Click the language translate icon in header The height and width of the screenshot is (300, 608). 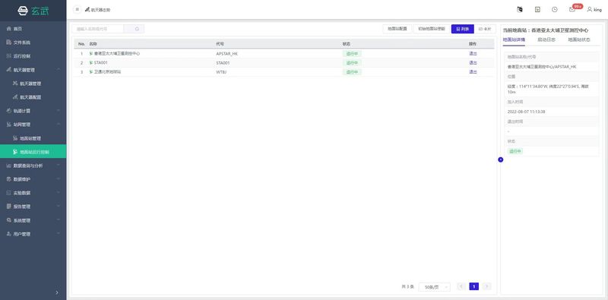pyautogui.click(x=520, y=10)
